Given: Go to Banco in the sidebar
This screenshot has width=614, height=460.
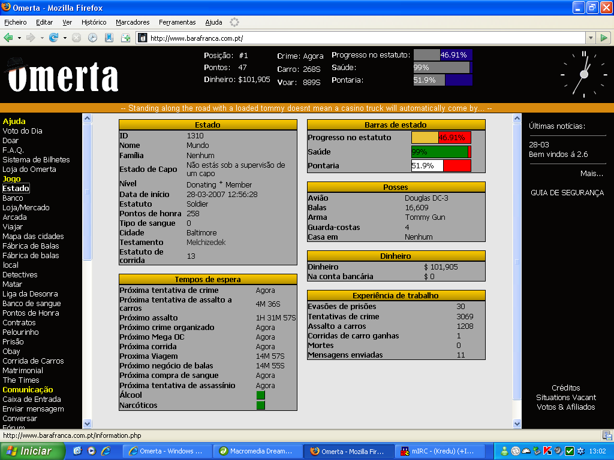Looking at the screenshot, I should click(13, 198).
